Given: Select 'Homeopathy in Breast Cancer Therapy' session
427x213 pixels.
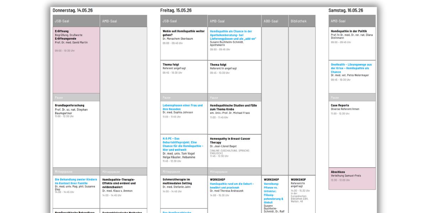Looking at the screenshot, I should [230, 141].
